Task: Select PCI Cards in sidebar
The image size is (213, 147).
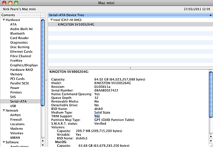Action: [17, 79]
